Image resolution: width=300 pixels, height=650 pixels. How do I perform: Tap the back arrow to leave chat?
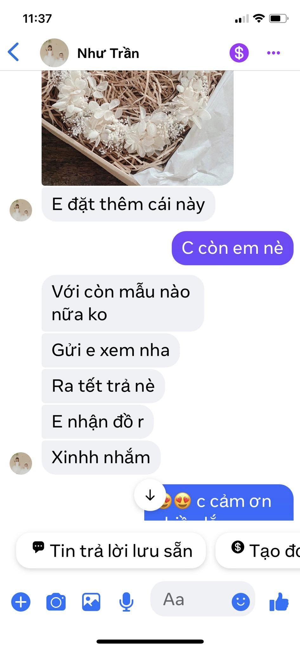tap(14, 52)
